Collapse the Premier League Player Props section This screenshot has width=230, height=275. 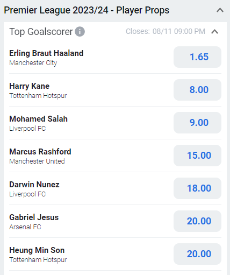220,10
